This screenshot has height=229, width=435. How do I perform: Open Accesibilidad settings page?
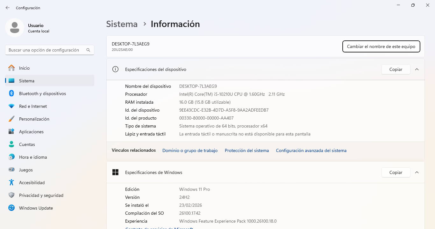click(50, 183)
